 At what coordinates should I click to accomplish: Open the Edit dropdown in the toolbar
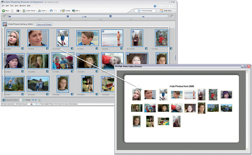click(76, 11)
